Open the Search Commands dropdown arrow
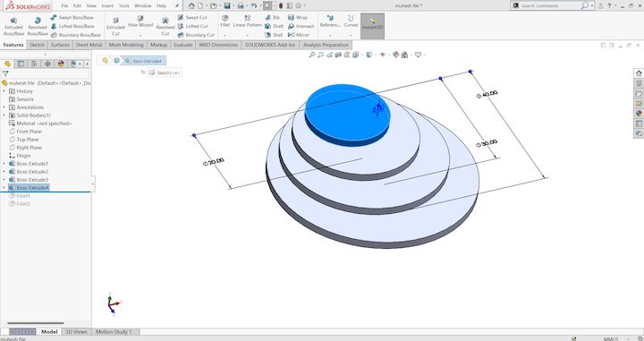 click(x=592, y=5)
